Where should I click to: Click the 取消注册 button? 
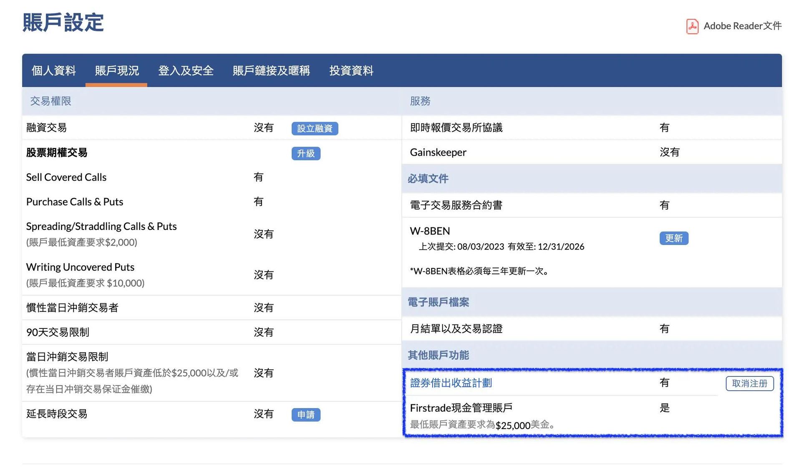click(x=749, y=384)
